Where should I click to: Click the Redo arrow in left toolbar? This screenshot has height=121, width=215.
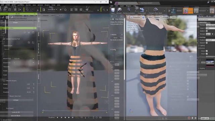point(32,10)
